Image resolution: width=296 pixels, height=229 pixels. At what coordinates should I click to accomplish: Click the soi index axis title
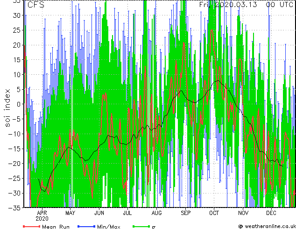(x=7, y=108)
